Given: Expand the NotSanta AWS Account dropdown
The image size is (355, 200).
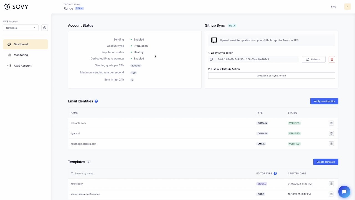Looking at the screenshot, I should click(21, 28).
